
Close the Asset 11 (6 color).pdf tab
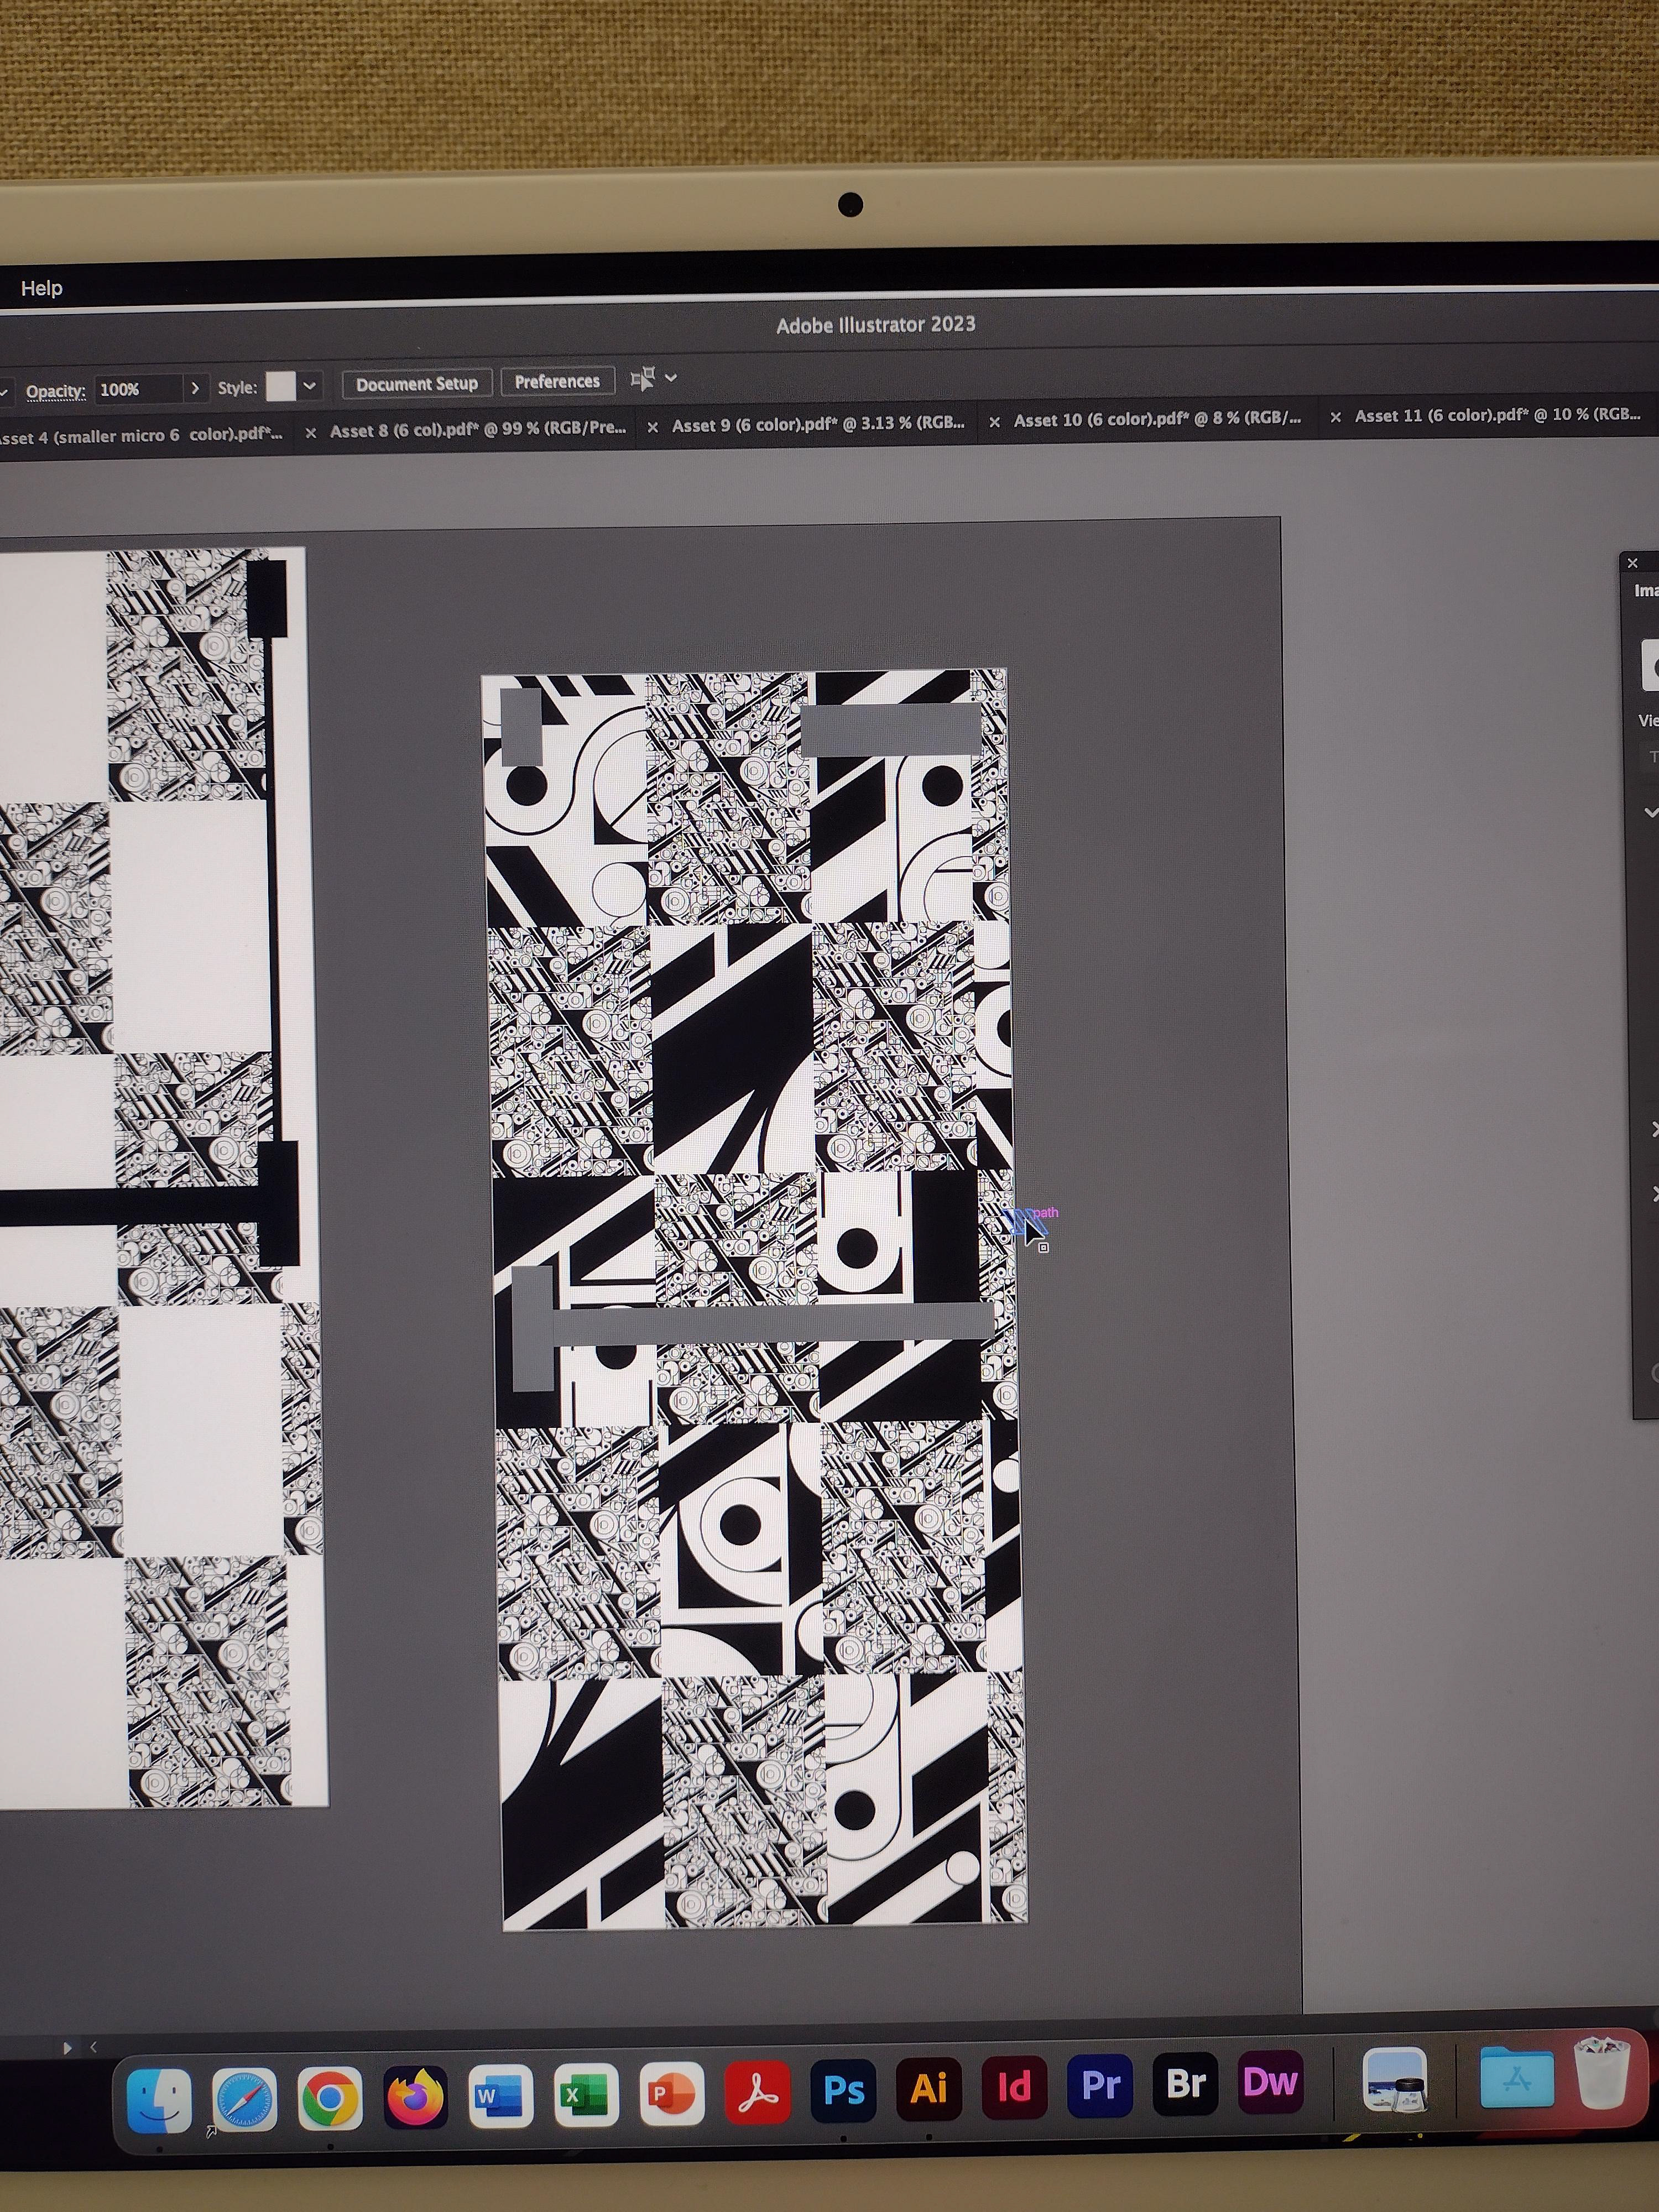[1335, 417]
